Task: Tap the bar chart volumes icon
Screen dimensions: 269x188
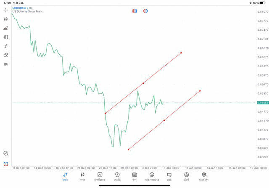Action: pos(6,28)
